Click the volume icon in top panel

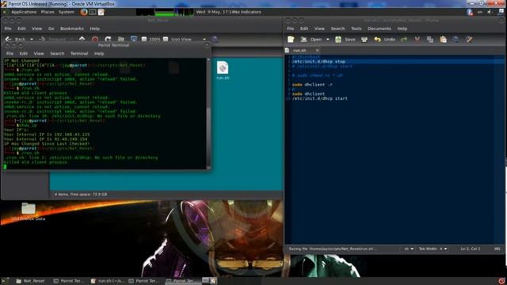[490, 12]
